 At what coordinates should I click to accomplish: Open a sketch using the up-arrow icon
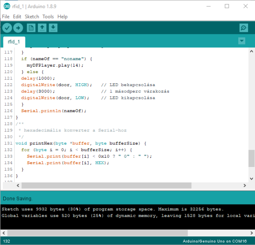(42, 28)
